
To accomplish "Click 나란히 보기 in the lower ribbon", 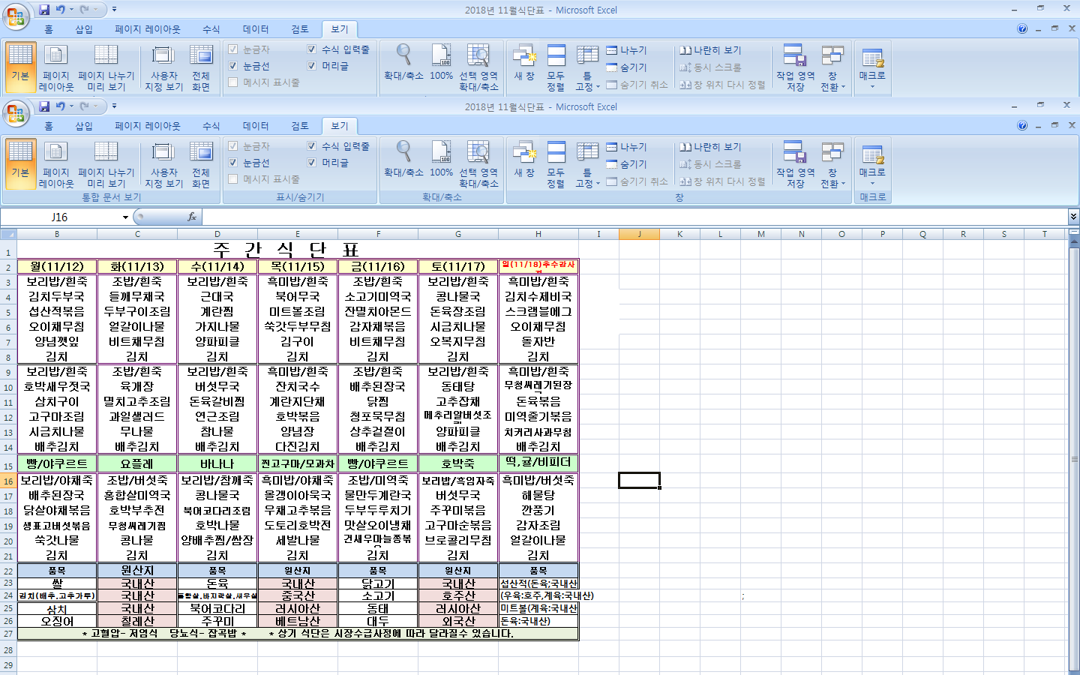I will 710,147.
